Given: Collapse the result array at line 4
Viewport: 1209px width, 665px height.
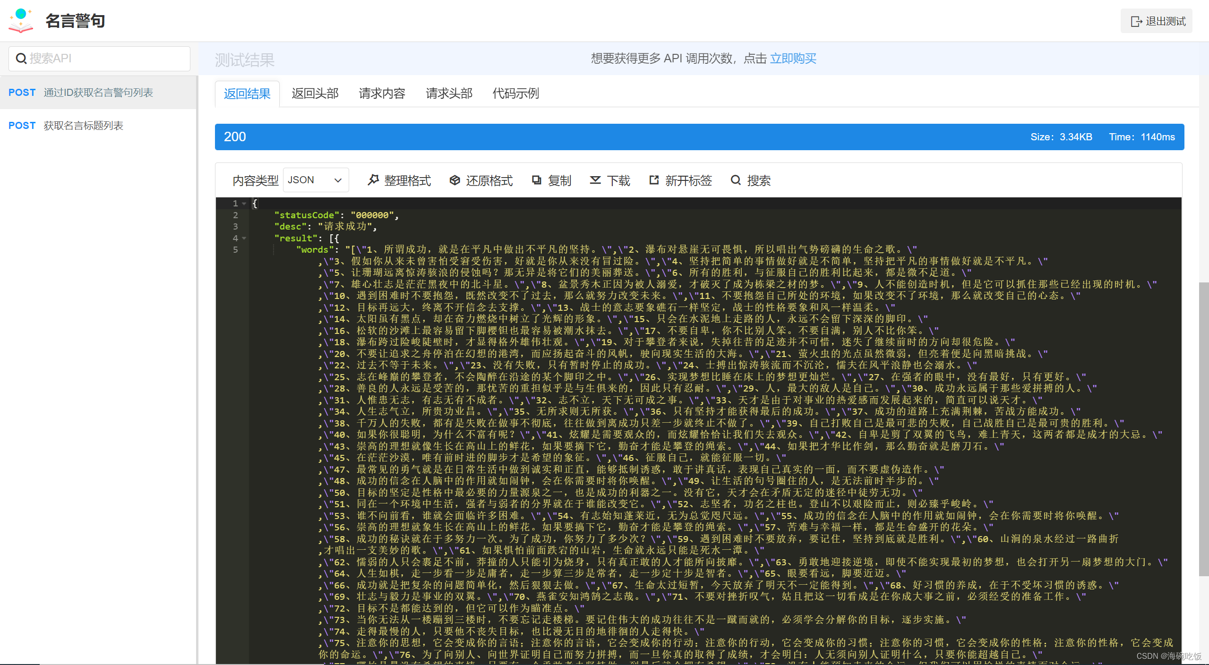Looking at the screenshot, I should (244, 239).
